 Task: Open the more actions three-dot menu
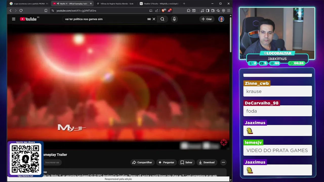pyautogui.click(x=223, y=162)
